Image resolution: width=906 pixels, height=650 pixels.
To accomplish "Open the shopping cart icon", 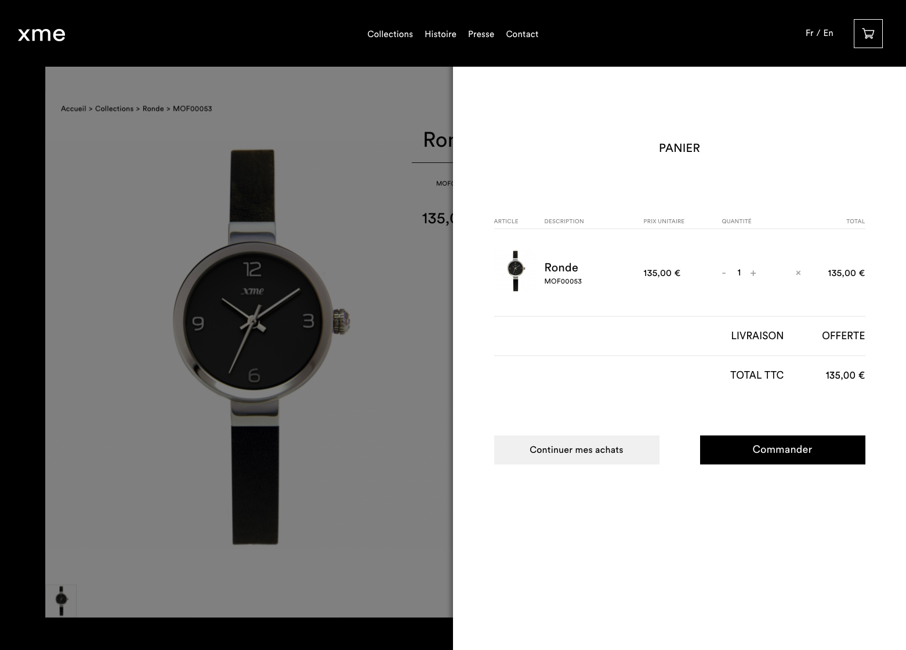I will pyautogui.click(x=868, y=34).
